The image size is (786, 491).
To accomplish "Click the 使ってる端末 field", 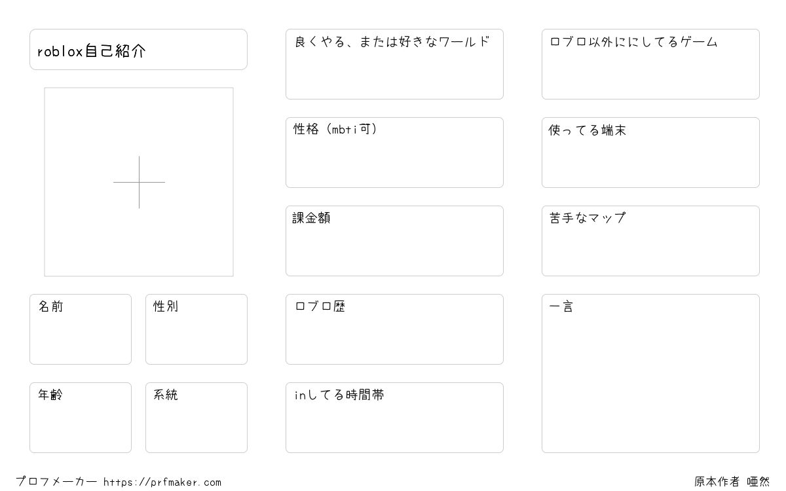I will [650, 153].
